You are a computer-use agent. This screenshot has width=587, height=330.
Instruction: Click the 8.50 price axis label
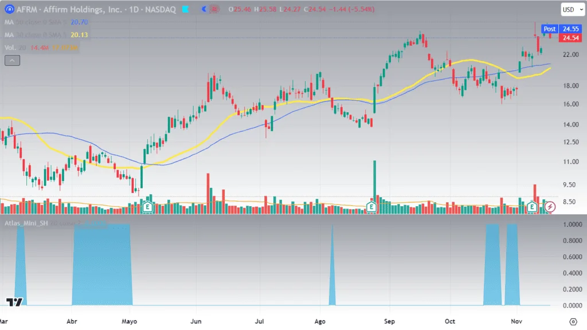tap(570, 202)
